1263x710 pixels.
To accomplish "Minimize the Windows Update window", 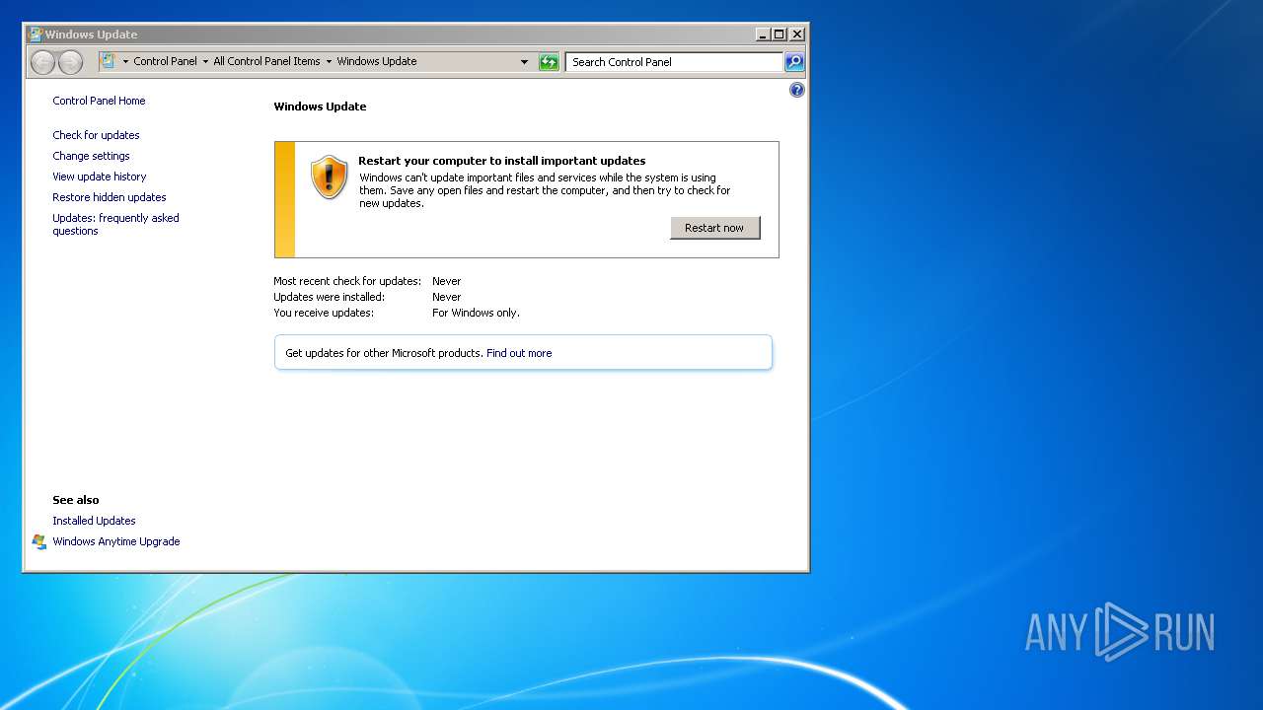I will pos(763,34).
